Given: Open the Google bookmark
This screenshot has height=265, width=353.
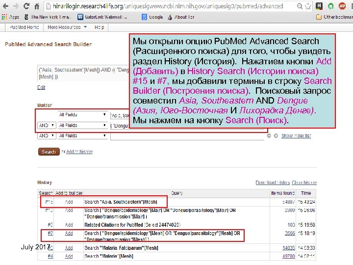Looking at the screenshot, I should click(x=152, y=17).
